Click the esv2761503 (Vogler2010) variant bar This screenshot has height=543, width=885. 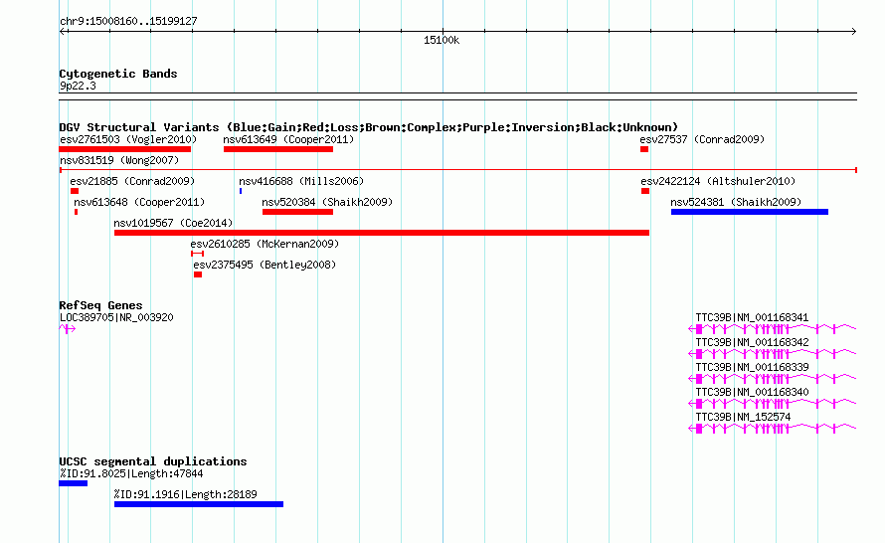(124, 149)
